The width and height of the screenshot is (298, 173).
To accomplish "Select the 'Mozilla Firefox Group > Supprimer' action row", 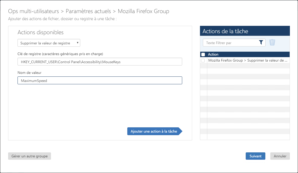I will 248,60.
